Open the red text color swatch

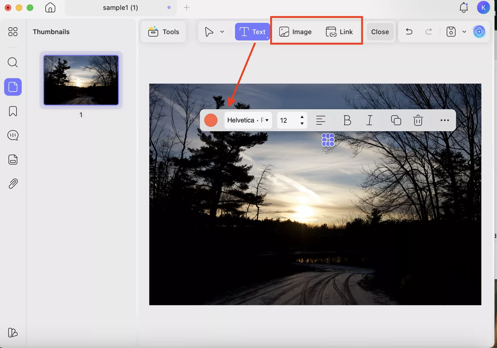211,120
